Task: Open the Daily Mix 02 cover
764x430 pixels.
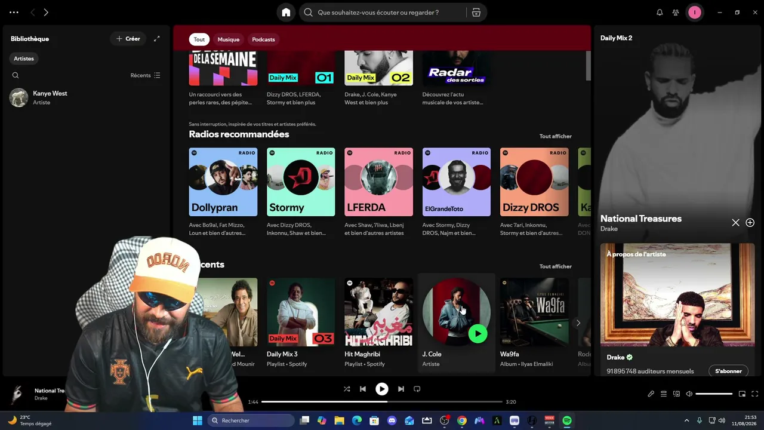Action: pos(378,68)
